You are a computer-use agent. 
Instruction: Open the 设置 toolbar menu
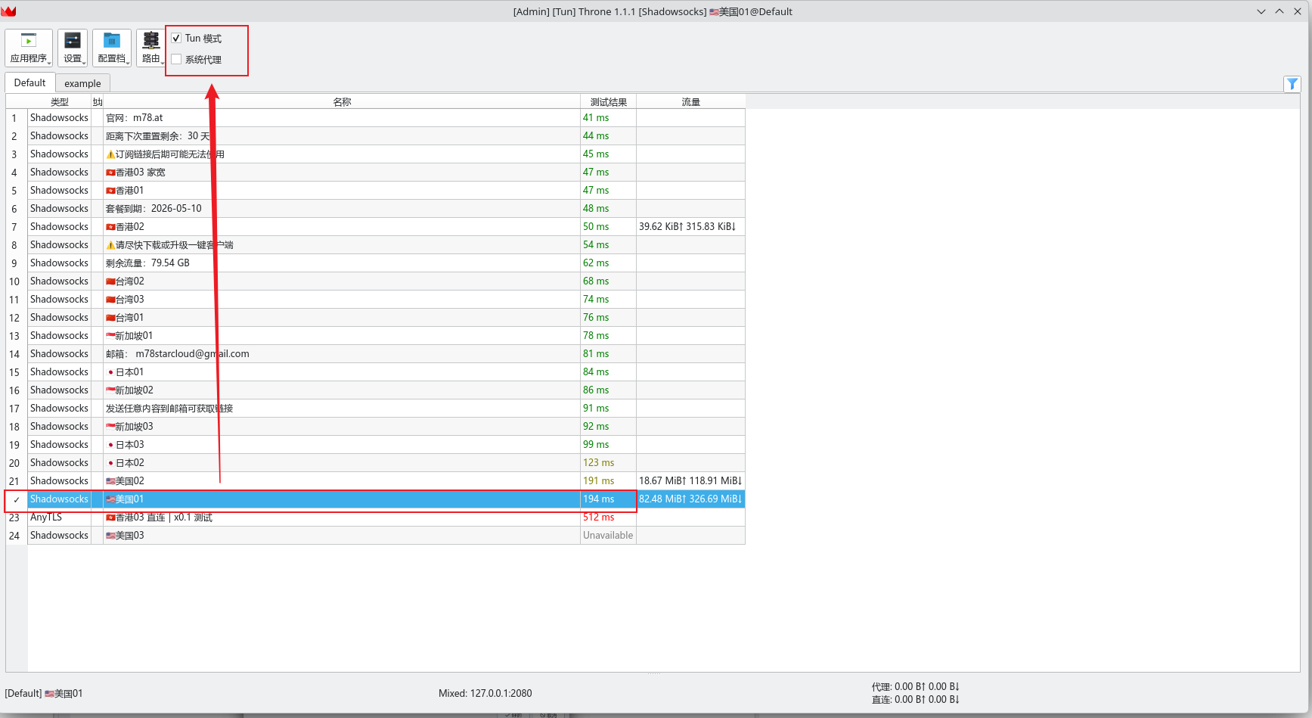point(73,48)
